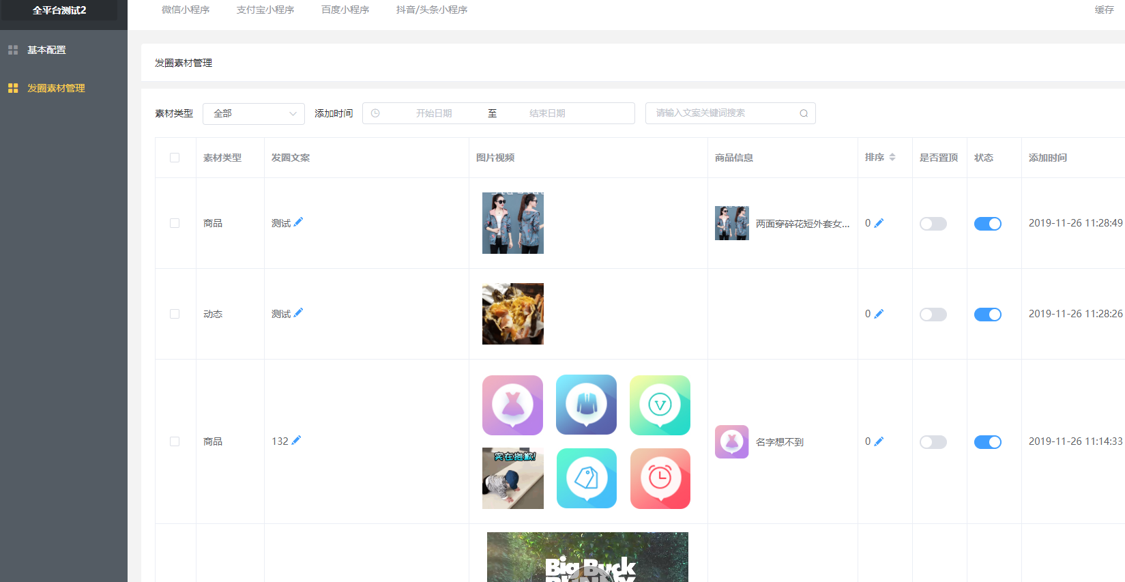This screenshot has width=1125, height=582.
Task: Click the 素材类型 column header
Action: [222, 158]
